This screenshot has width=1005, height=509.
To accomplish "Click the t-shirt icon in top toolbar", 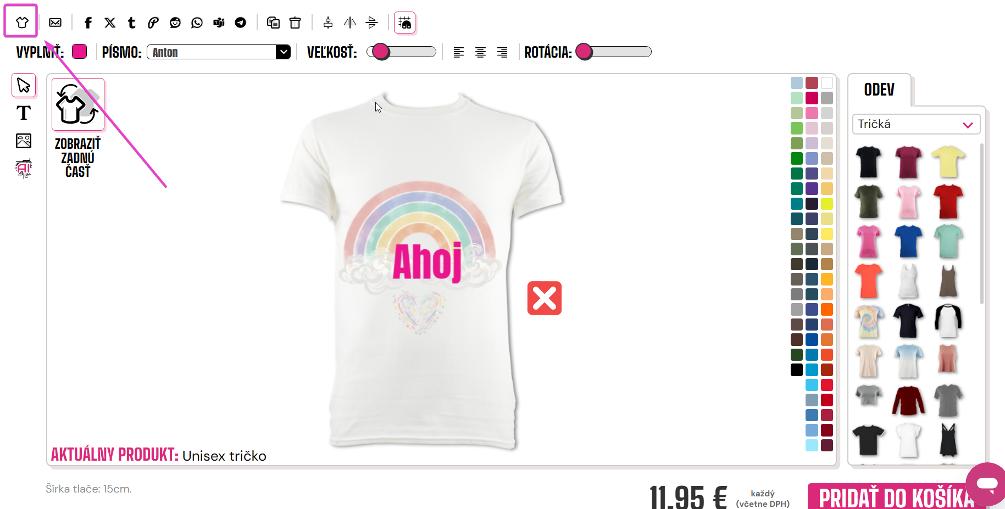I will pos(21,23).
